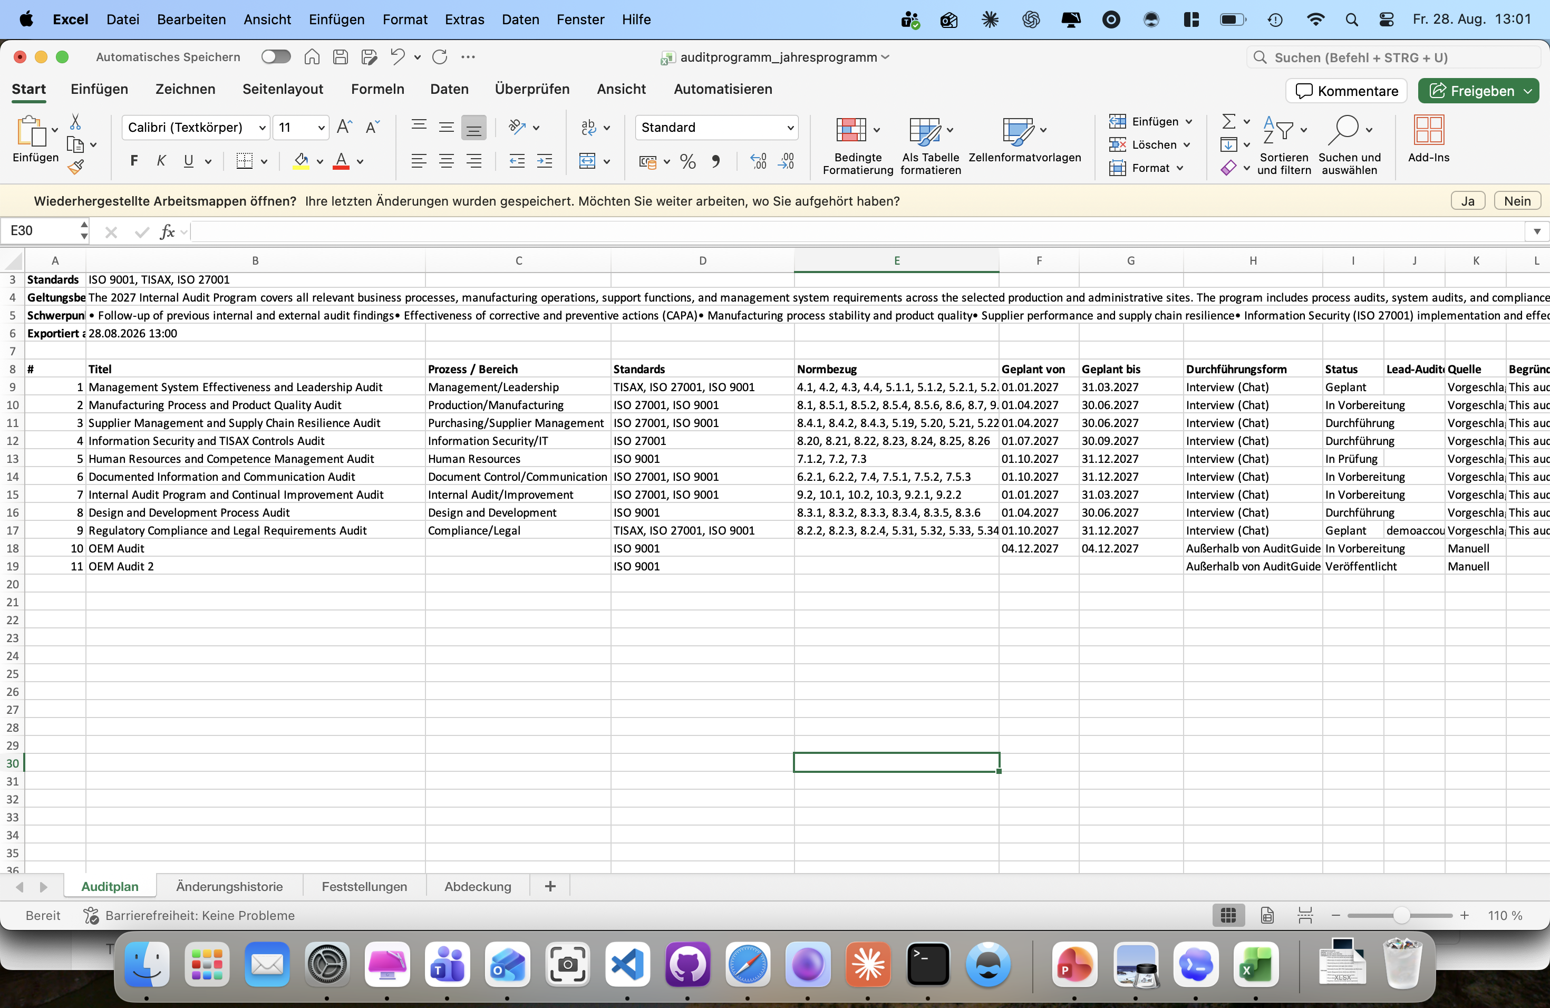The width and height of the screenshot is (1550, 1008).
Task: Open the Formeln ribbon tab
Action: coord(377,89)
